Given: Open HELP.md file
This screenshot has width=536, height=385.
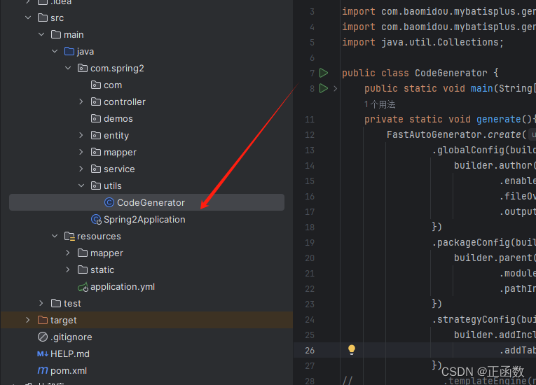Looking at the screenshot, I should (x=70, y=354).
